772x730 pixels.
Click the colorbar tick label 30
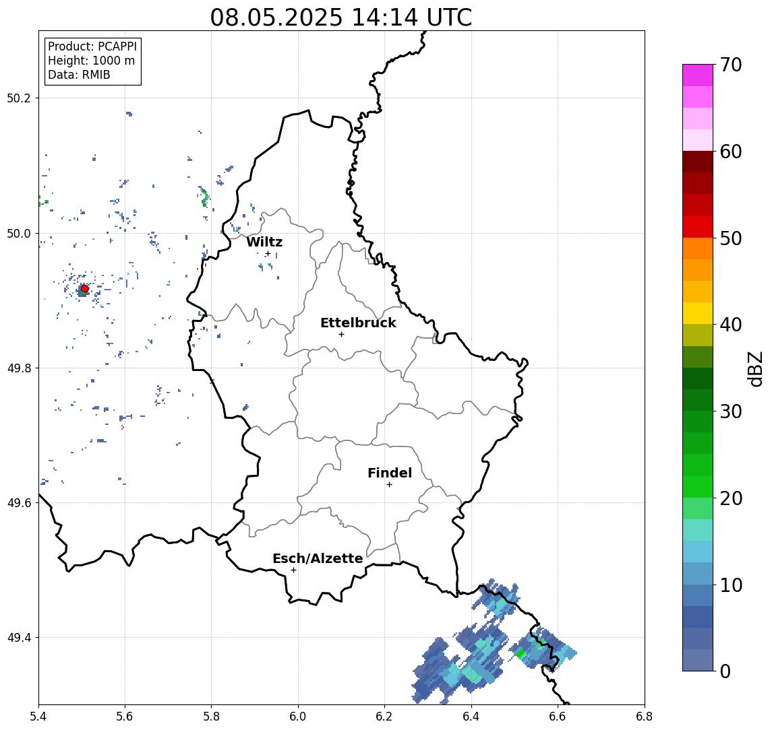click(731, 411)
